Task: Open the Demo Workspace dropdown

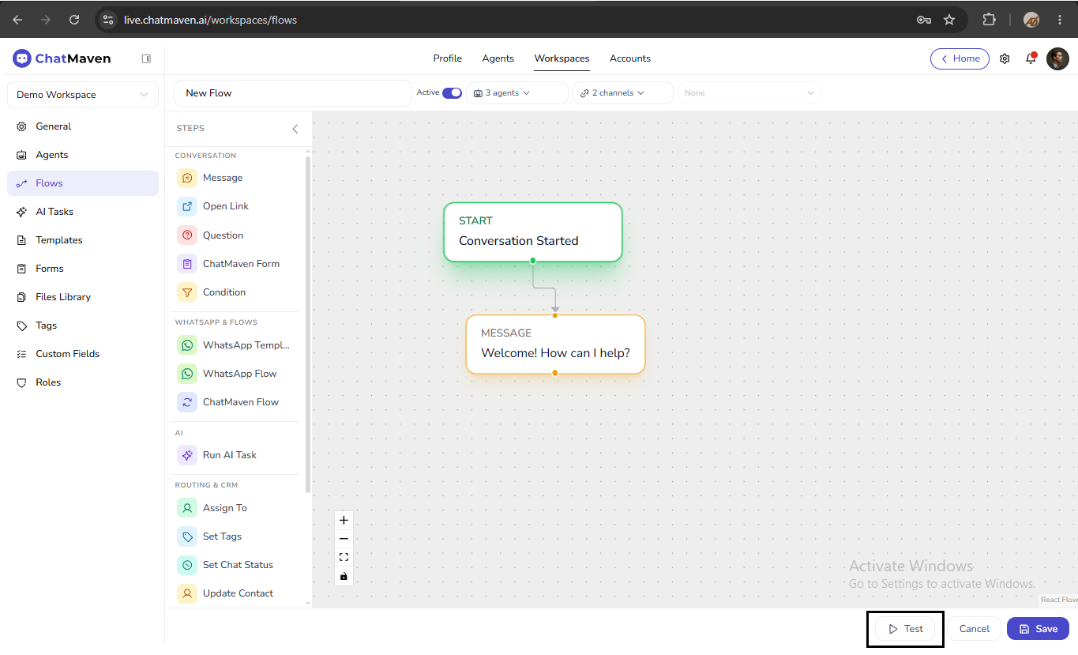Action: pyautogui.click(x=83, y=95)
